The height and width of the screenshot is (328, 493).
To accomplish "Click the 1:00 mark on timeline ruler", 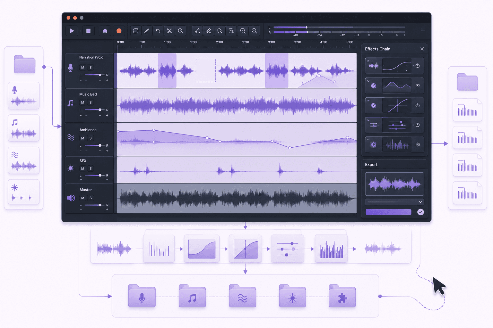I will coord(167,42).
